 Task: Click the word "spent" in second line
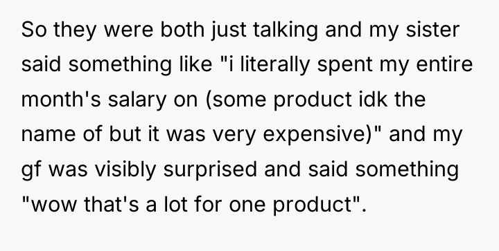(x=344, y=66)
